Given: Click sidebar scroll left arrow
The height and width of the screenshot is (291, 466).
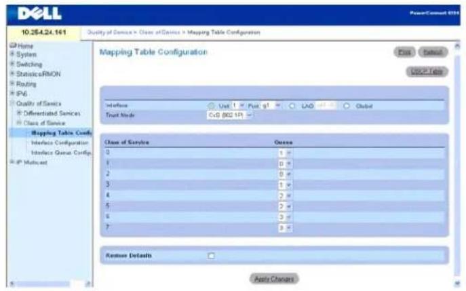Looking at the screenshot, I should pos(12,284).
